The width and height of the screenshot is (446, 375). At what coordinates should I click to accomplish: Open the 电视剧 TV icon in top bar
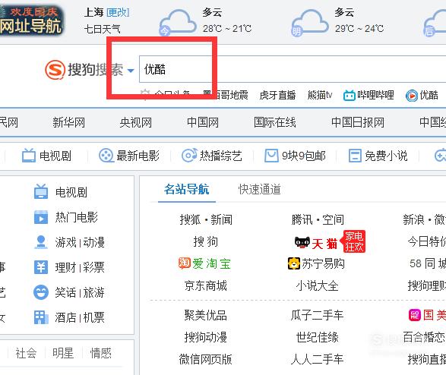coord(29,156)
